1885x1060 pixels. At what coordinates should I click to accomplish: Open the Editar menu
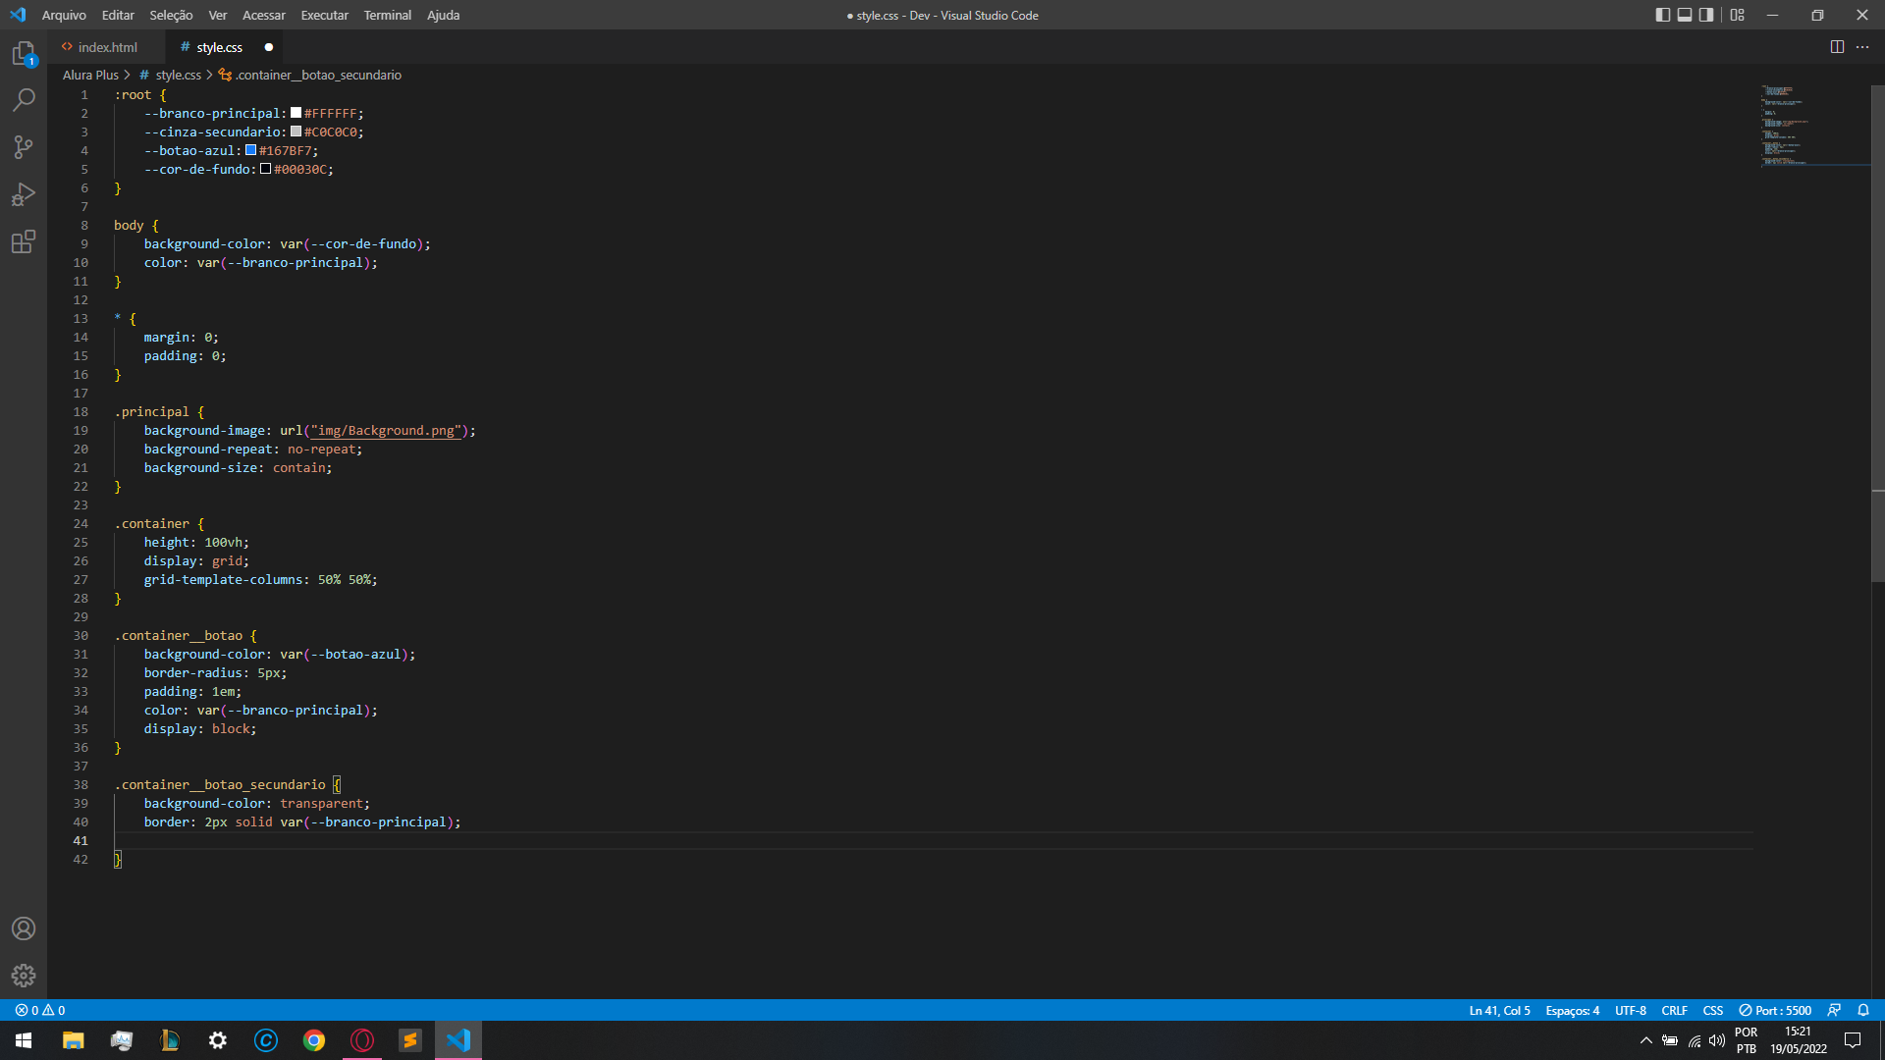point(118,15)
